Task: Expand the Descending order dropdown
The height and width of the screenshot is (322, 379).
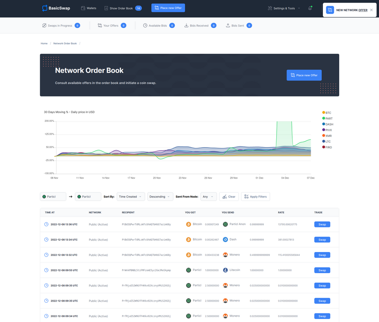Action: coord(160,197)
